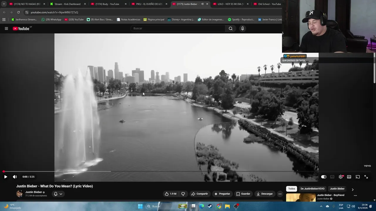The image size is (376, 211).
Task: Open the tab search dropdown arrow
Action: pyautogui.click(x=4, y=4)
